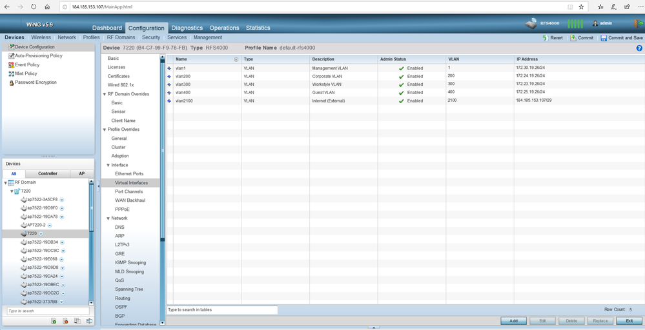Select the Event Policy icon
The width and height of the screenshot is (645, 330).
click(x=11, y=65)
